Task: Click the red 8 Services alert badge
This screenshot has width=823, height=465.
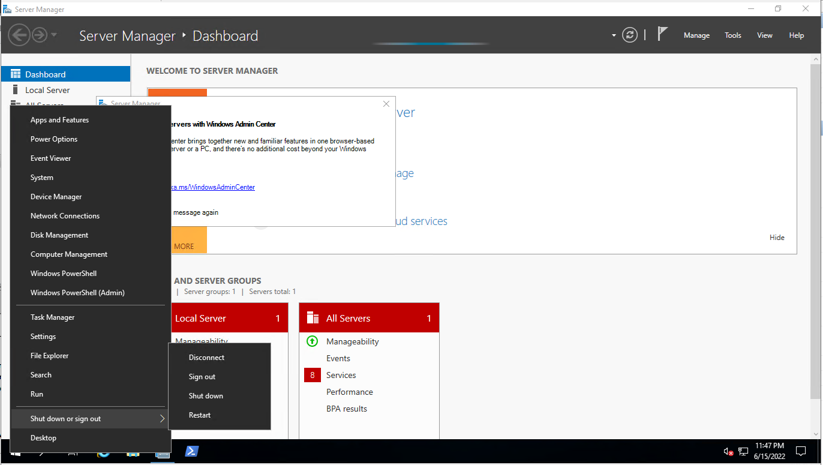Action: click(x=312, y=375)
